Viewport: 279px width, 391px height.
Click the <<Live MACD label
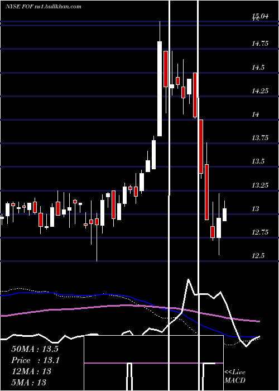[x=235, y=376]
